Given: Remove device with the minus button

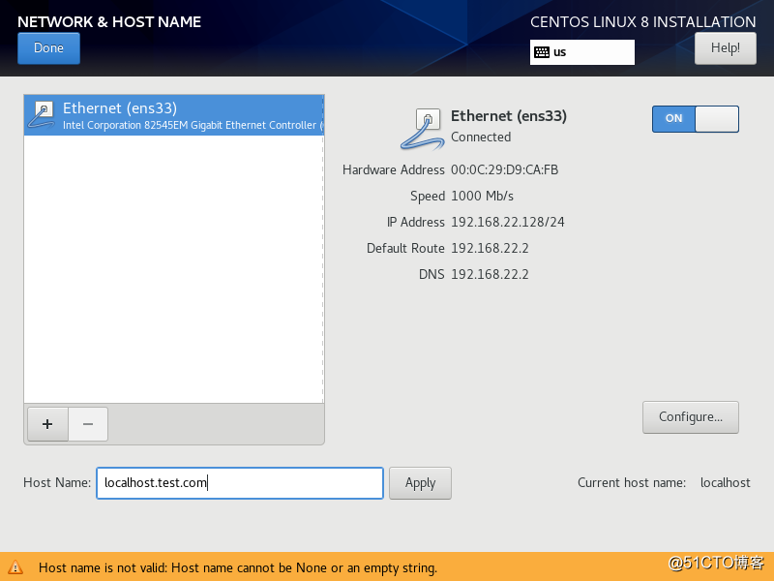Looking at the screenshot, I should 88,424.
